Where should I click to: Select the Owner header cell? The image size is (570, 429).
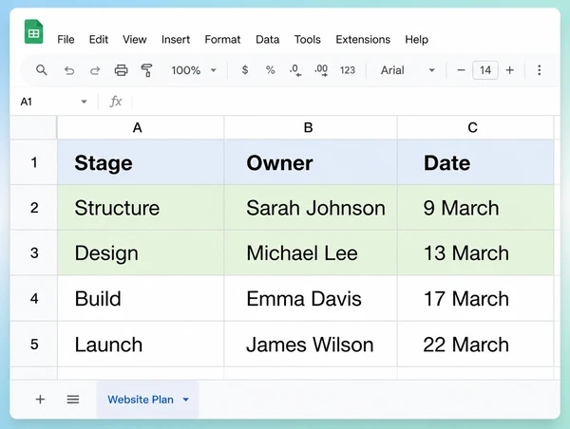click(311, 162)
